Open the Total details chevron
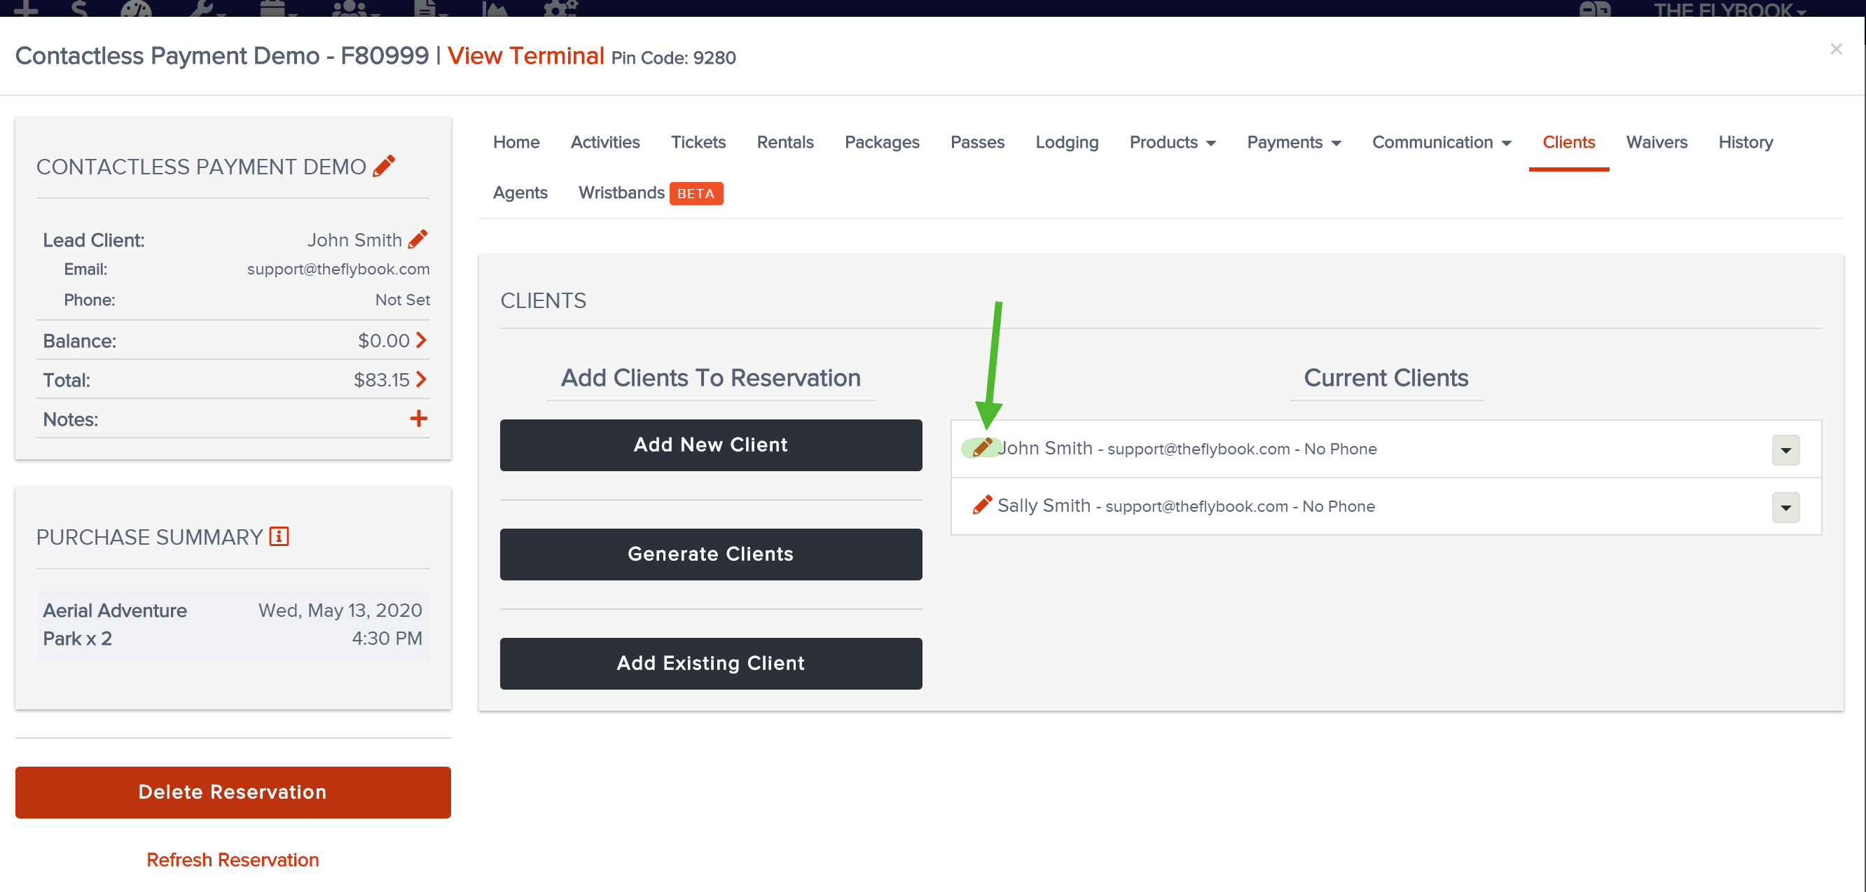This screenshot has width=1866, height=892. (x=422, y=379)
